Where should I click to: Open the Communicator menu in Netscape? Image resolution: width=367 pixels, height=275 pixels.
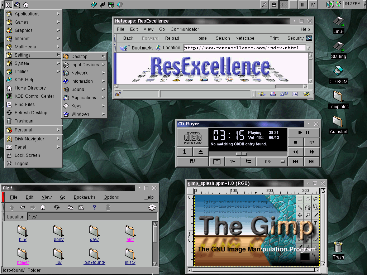tap(185, 29)
